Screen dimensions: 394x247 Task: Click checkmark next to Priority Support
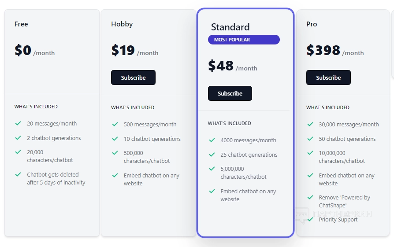[x=310, y=219]
